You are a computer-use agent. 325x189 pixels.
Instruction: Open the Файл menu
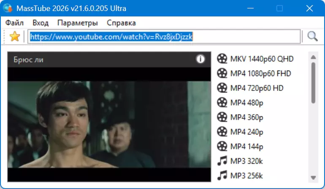click(x=14, y=23)
